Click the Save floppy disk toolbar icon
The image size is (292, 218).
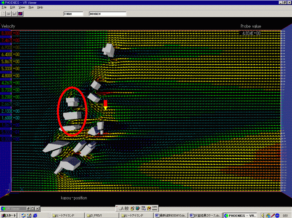(14, 14)
